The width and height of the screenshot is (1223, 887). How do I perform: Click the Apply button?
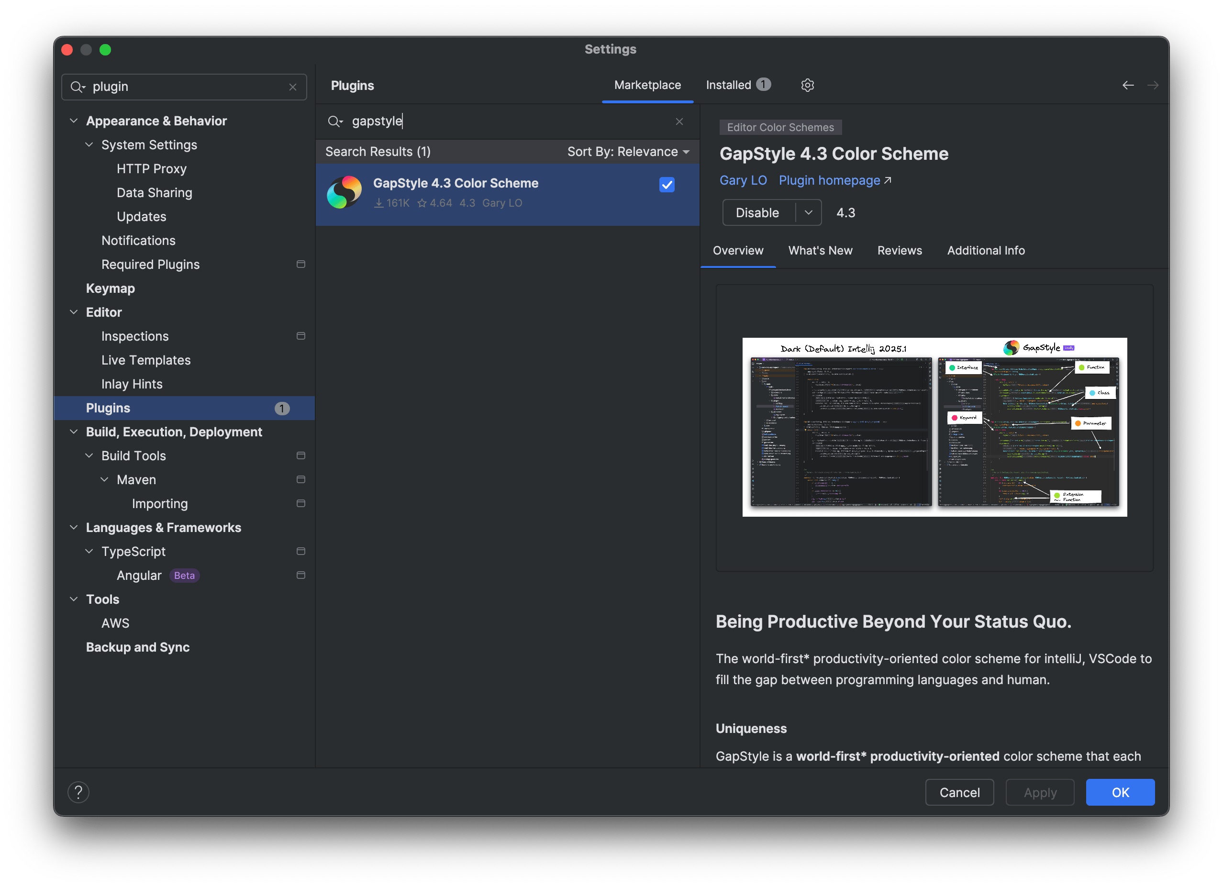tap(1040, 792)
